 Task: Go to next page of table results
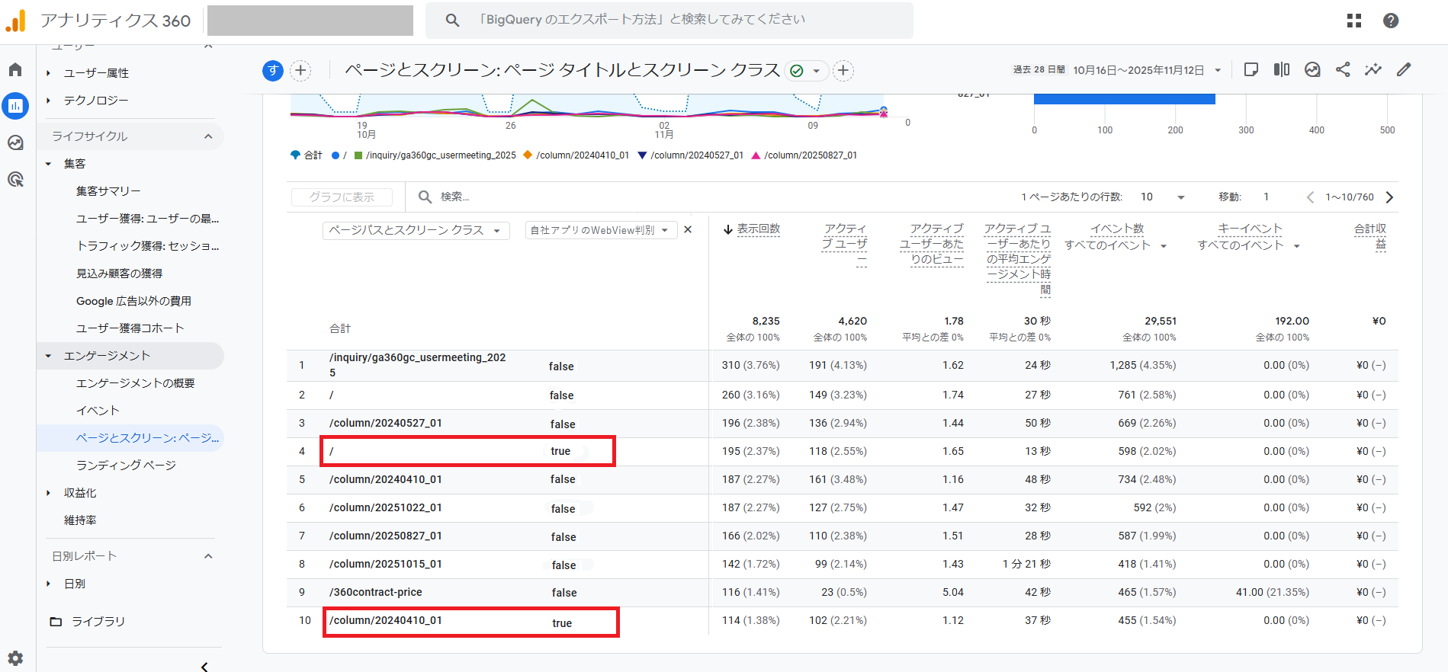(x=1389, y=197)
